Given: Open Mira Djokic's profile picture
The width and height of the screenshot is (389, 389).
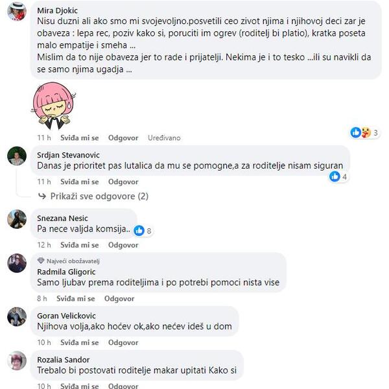Looking at the screenshot, I should tap(17, 12).
